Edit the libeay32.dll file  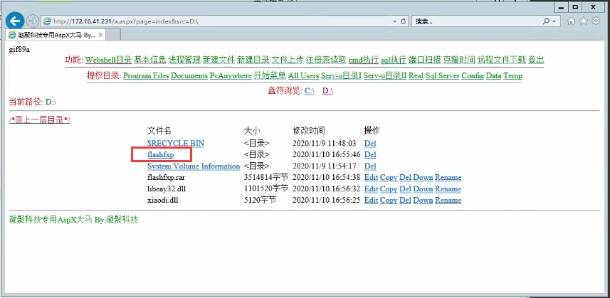(x=370, y=188)
